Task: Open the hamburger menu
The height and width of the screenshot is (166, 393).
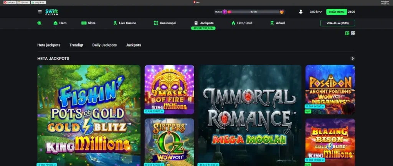Action: point(40,12)
